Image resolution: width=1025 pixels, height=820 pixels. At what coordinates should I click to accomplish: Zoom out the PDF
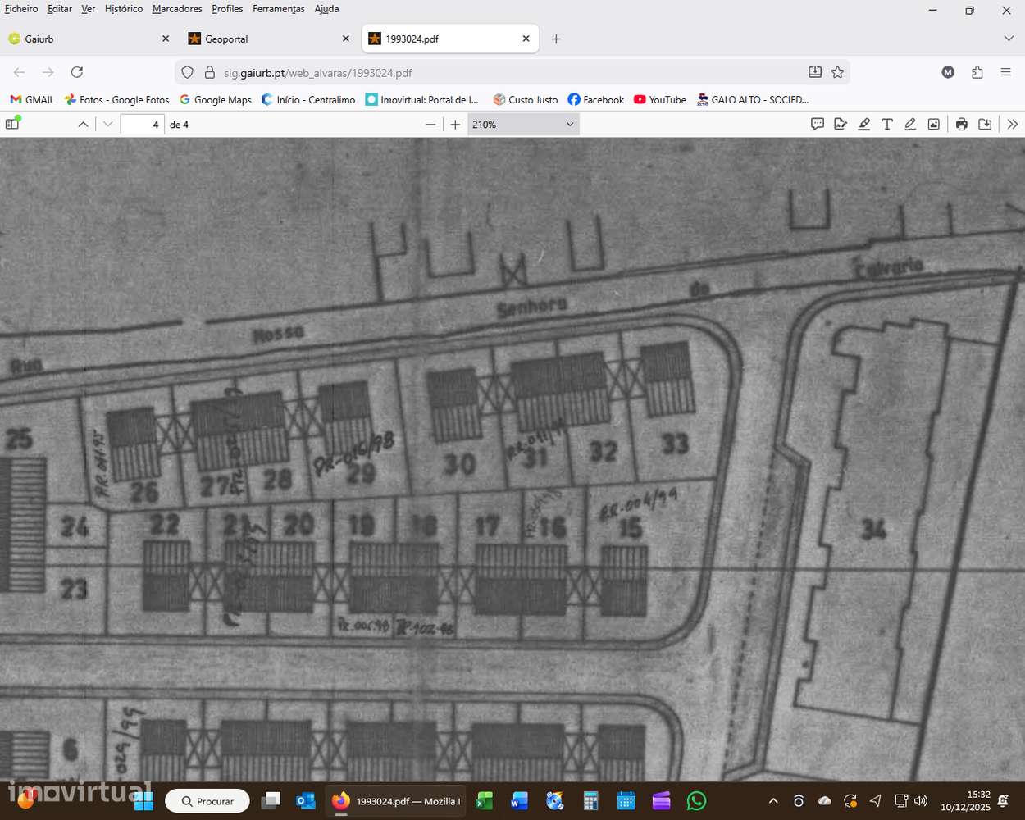click(431, 125)
